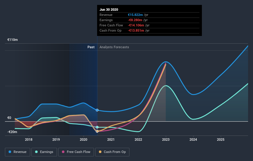The width and height of the screenshot is (253, 161).
Task: Click the orange Cash From Op data point
Action: 97,131
